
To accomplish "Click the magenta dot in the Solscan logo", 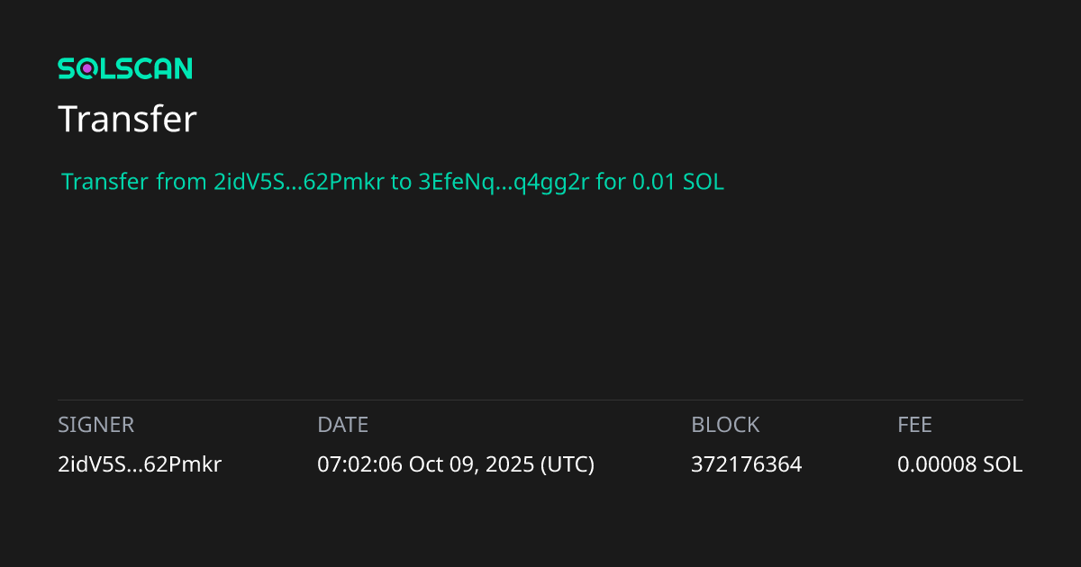I will tap(87, 68).
